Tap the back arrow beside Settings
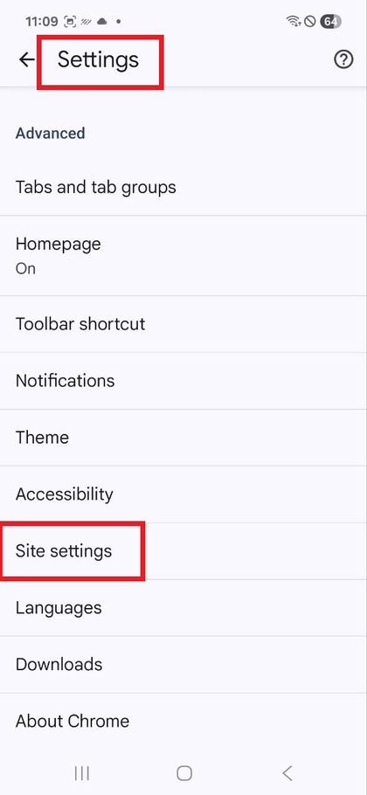Viewport: 367px width, 795px height. (x=26, y=59)
